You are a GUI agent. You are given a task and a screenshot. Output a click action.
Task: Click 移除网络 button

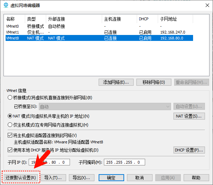pos(154,82)
